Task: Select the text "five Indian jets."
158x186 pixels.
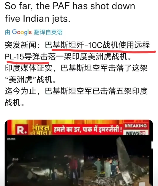Action: (x=38, y=18)
